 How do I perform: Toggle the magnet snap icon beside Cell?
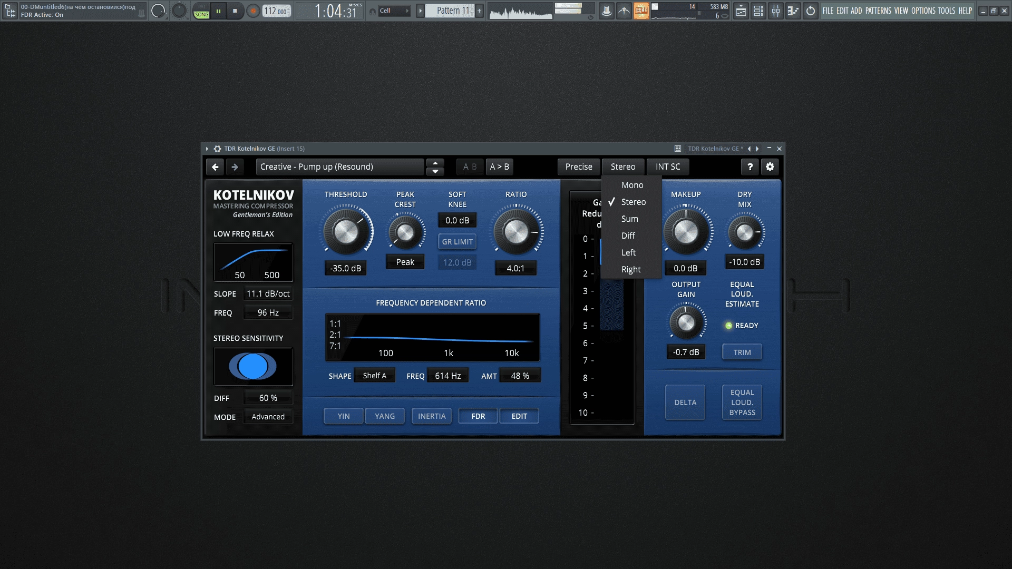tap(372, 11)
